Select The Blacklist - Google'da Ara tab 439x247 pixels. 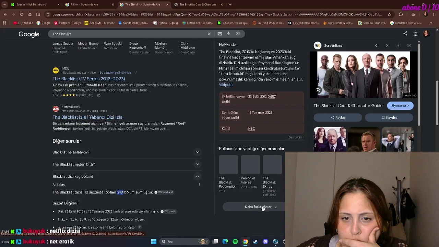coord(143,4)
